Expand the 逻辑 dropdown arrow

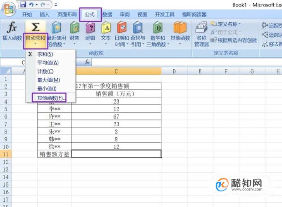[x=90, y=44]
